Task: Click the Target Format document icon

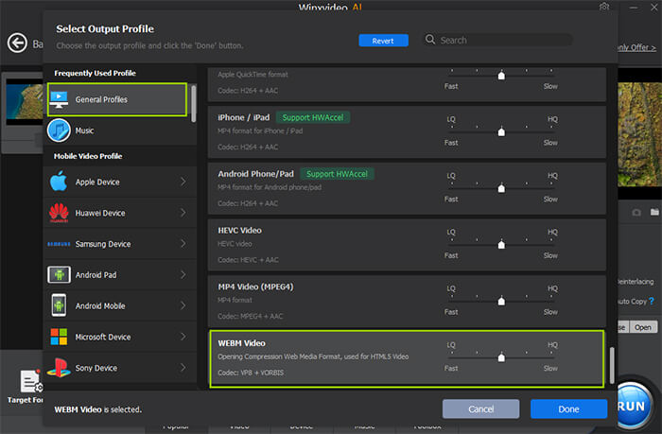Action: (x=31, y=381)
